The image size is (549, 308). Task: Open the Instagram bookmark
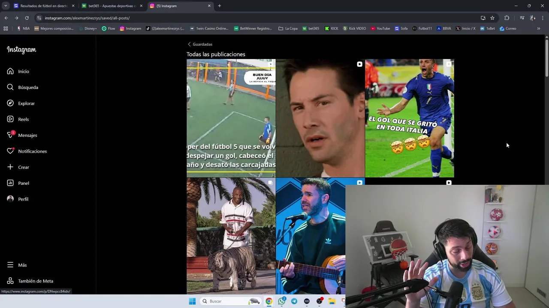(130, 29)
